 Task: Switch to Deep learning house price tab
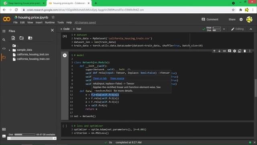[x=24, y=3]
